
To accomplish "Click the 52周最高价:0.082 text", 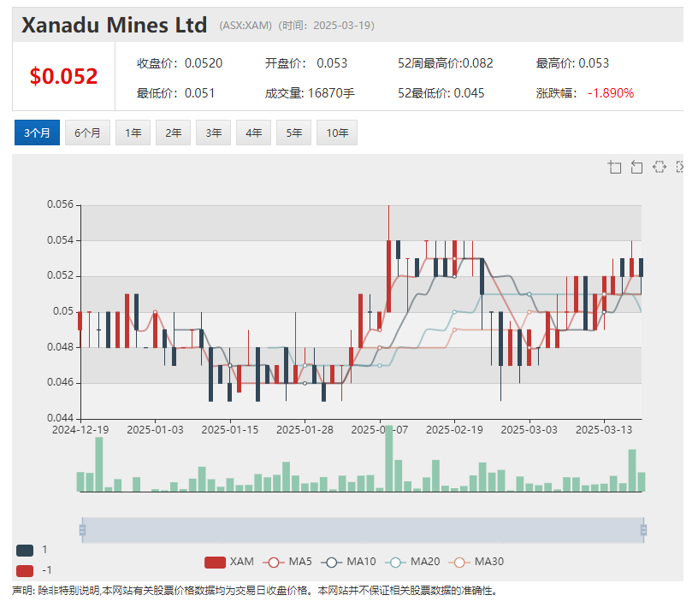I will coord(445,63).
